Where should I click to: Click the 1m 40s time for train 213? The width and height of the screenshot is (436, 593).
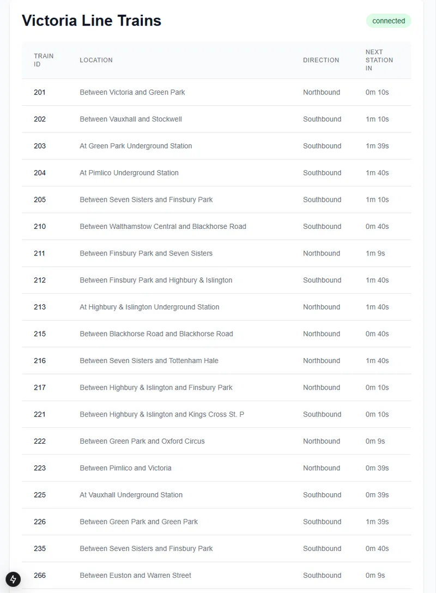[377, 307]
